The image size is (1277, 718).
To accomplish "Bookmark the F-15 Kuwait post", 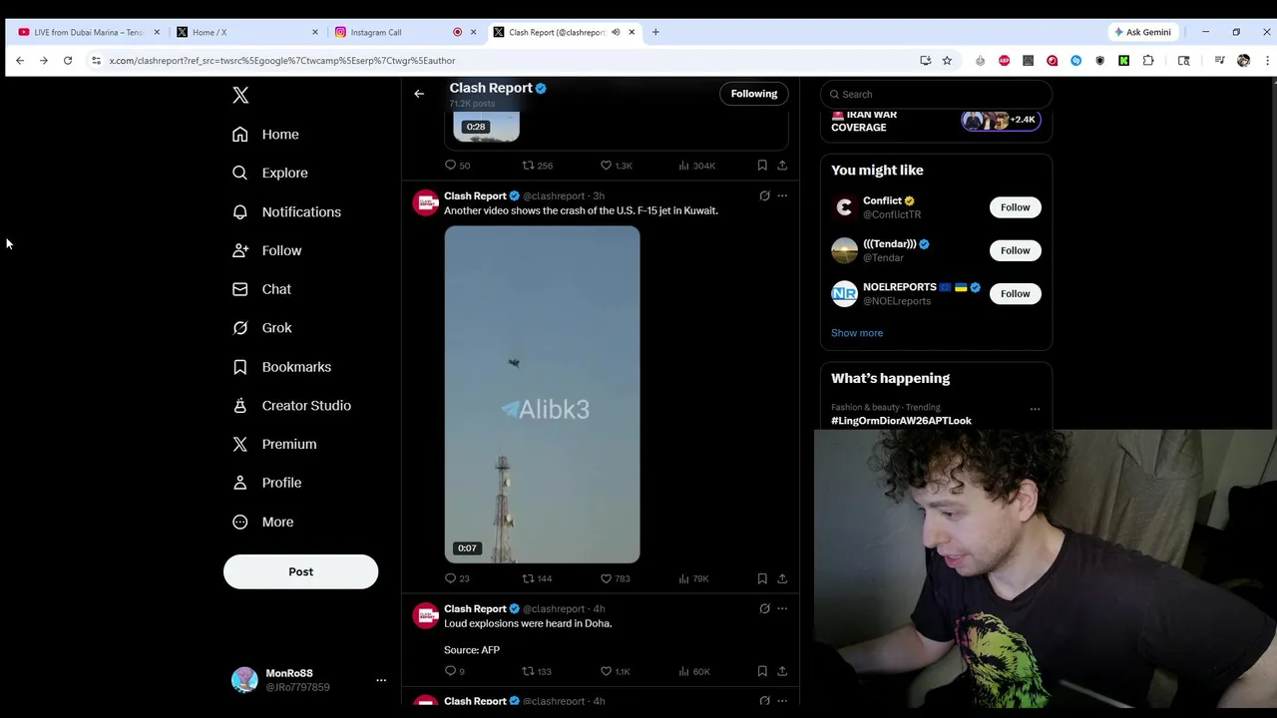I will pos(762,578).
